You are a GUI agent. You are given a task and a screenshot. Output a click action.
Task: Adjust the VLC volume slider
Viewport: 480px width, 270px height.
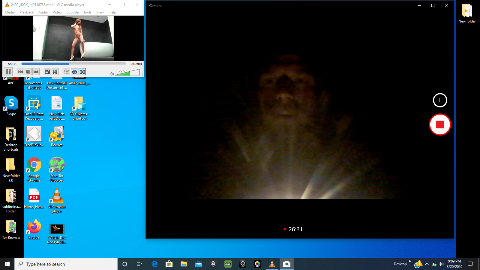coord(127,73)
